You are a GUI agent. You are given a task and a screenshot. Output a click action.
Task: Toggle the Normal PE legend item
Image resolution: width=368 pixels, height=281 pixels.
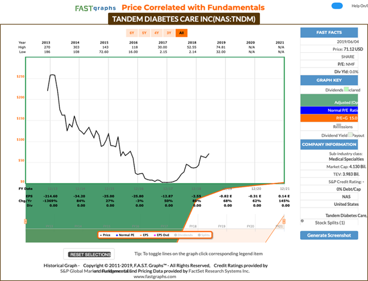pyautogui.click(x=125, y=235)
